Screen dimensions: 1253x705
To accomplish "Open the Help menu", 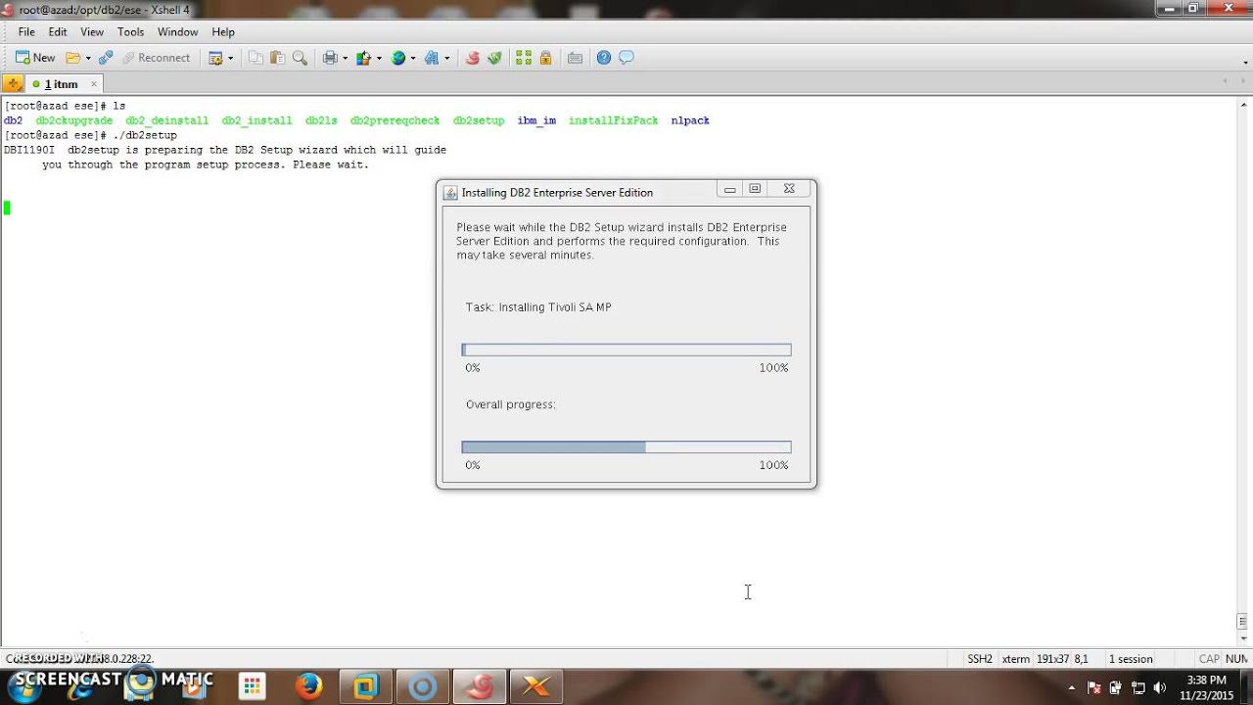I will [223, 32].
